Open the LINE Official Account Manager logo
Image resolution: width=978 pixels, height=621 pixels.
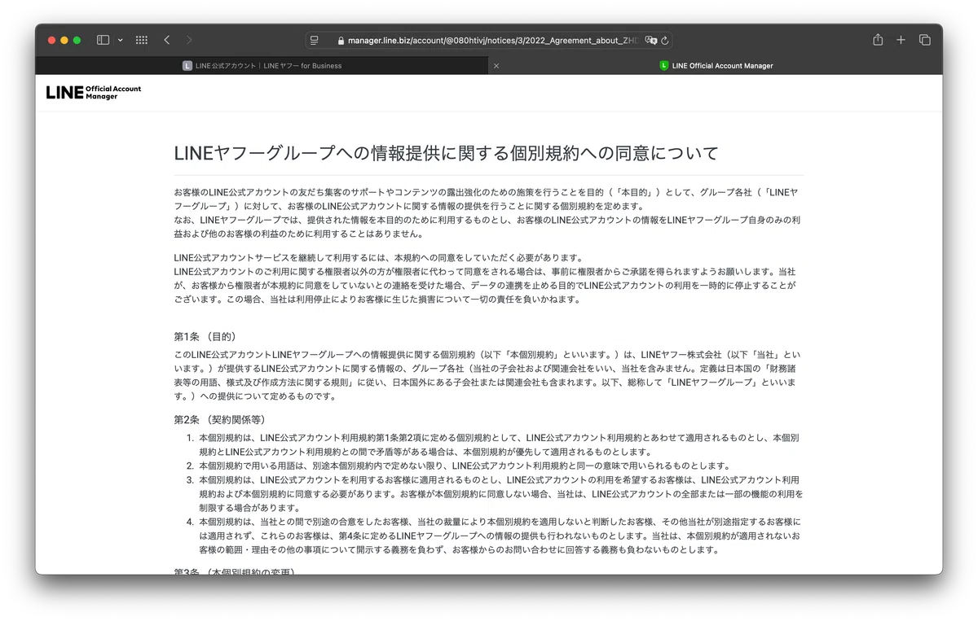pyautogui.click(x=94, y=92)
